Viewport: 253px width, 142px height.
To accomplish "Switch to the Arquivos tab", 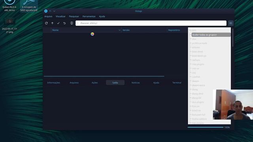I will point(74,82).
